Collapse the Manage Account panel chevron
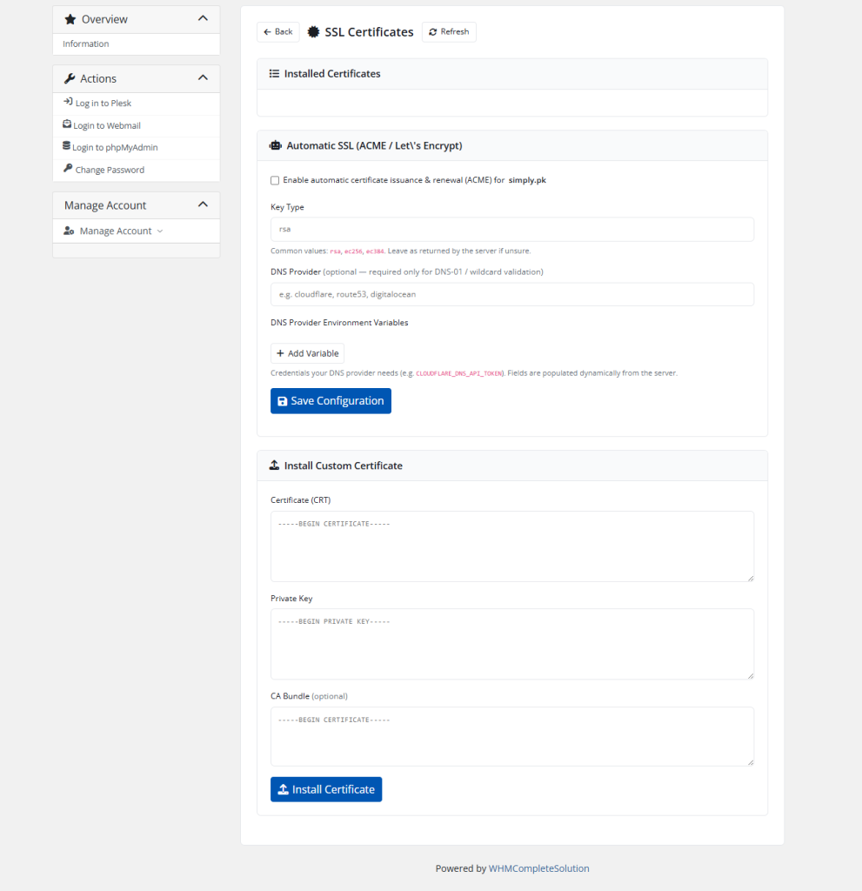 [x=203, y=204]
